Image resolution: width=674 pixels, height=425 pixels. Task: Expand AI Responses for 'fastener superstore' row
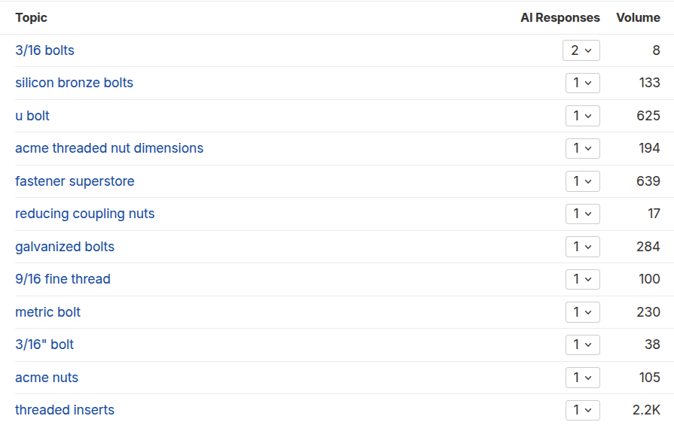tap(582, 181)
